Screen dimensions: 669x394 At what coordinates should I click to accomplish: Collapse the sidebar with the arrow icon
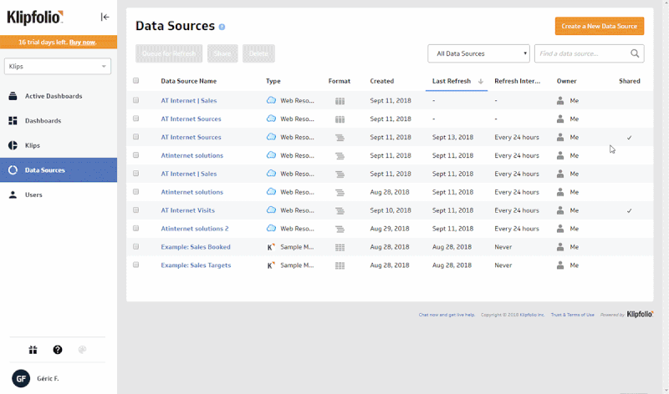[x=105, y=17]
